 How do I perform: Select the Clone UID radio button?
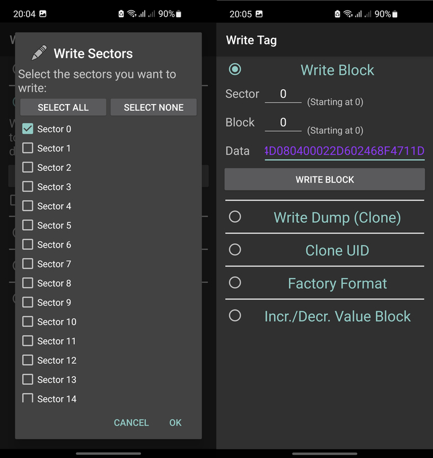tap(235, 249)
